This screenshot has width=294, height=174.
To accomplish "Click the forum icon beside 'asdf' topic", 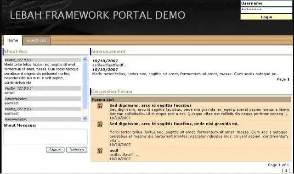I will point(100,151).
